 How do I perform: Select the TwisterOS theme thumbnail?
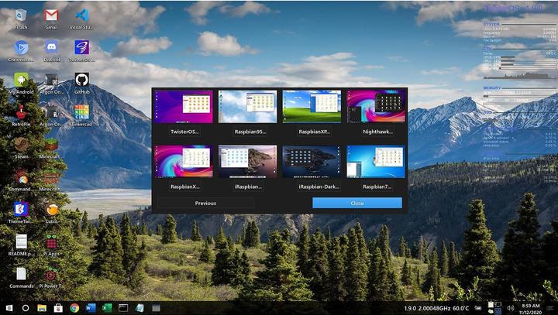184,107
